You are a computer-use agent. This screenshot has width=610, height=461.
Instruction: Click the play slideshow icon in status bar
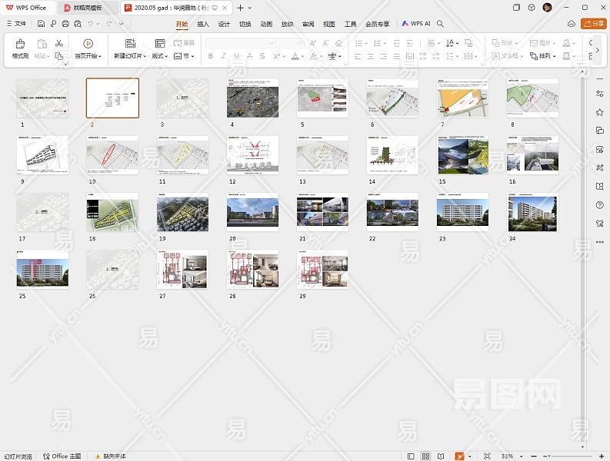point(459,456)
